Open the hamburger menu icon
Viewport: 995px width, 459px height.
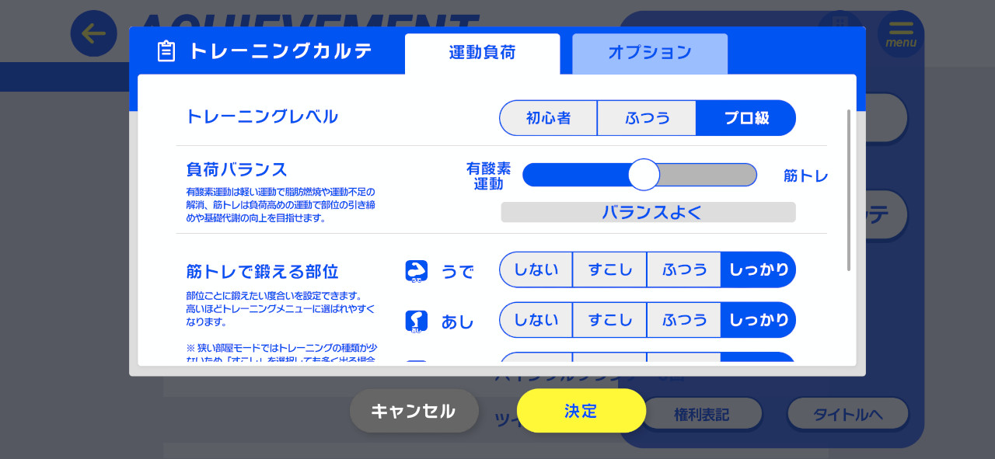tap(901, 33)
